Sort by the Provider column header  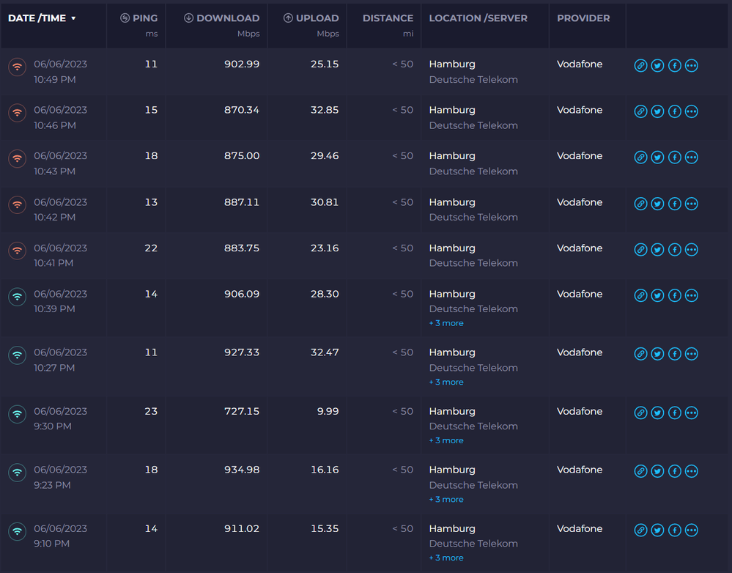tap(583, 18)
